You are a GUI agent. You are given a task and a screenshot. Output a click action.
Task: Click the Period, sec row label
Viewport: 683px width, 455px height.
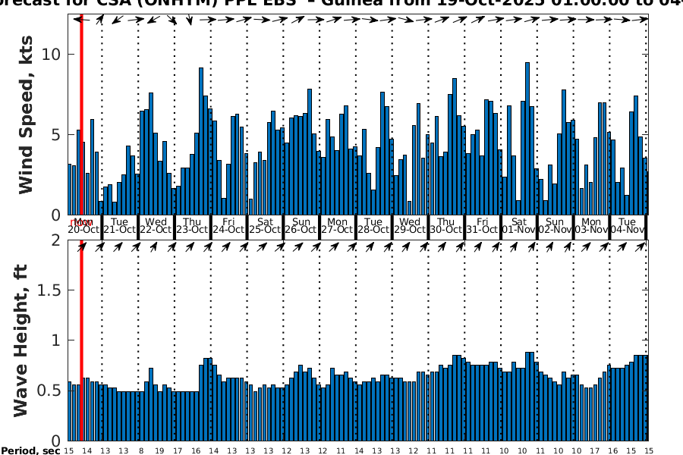(30, 450)
